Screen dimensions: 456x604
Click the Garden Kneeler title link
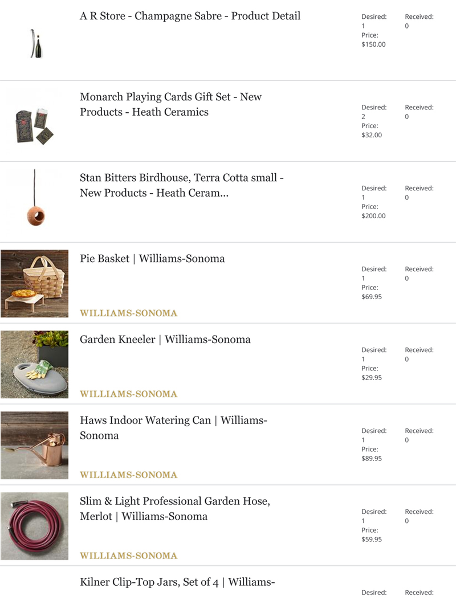(165, 340)
